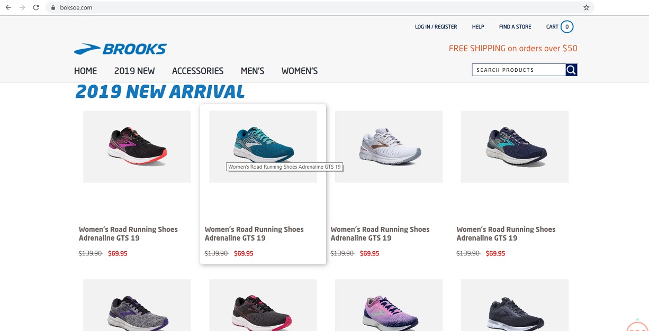Click the first product's Adrenaline GTS 19 title
Image resolution: width=649 pixels, height=331 pixels.
click(x=128, y=234)
